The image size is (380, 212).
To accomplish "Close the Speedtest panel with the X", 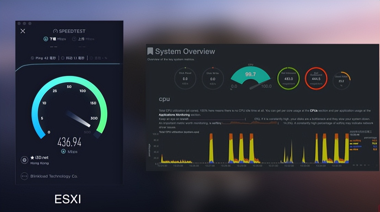I will pyautogui.click(x=23, y=31).
